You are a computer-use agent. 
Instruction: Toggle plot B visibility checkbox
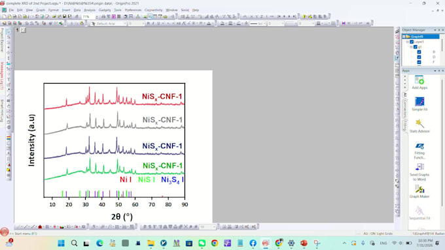point(419,52)
